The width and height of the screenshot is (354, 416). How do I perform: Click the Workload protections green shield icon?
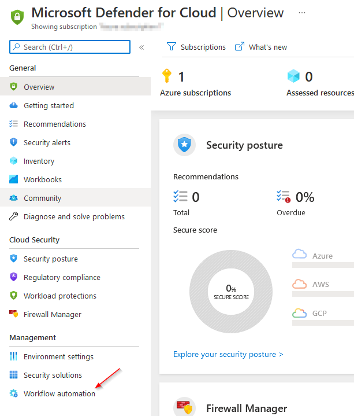(13, 295)
